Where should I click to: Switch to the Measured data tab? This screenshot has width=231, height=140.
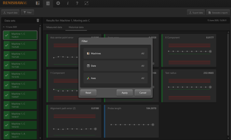(54, 27)
